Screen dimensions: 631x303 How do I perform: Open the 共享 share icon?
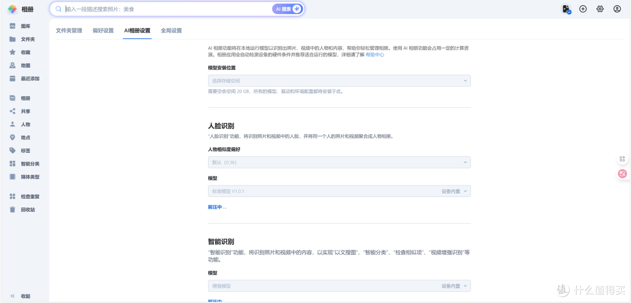click(x=12, y=111)
